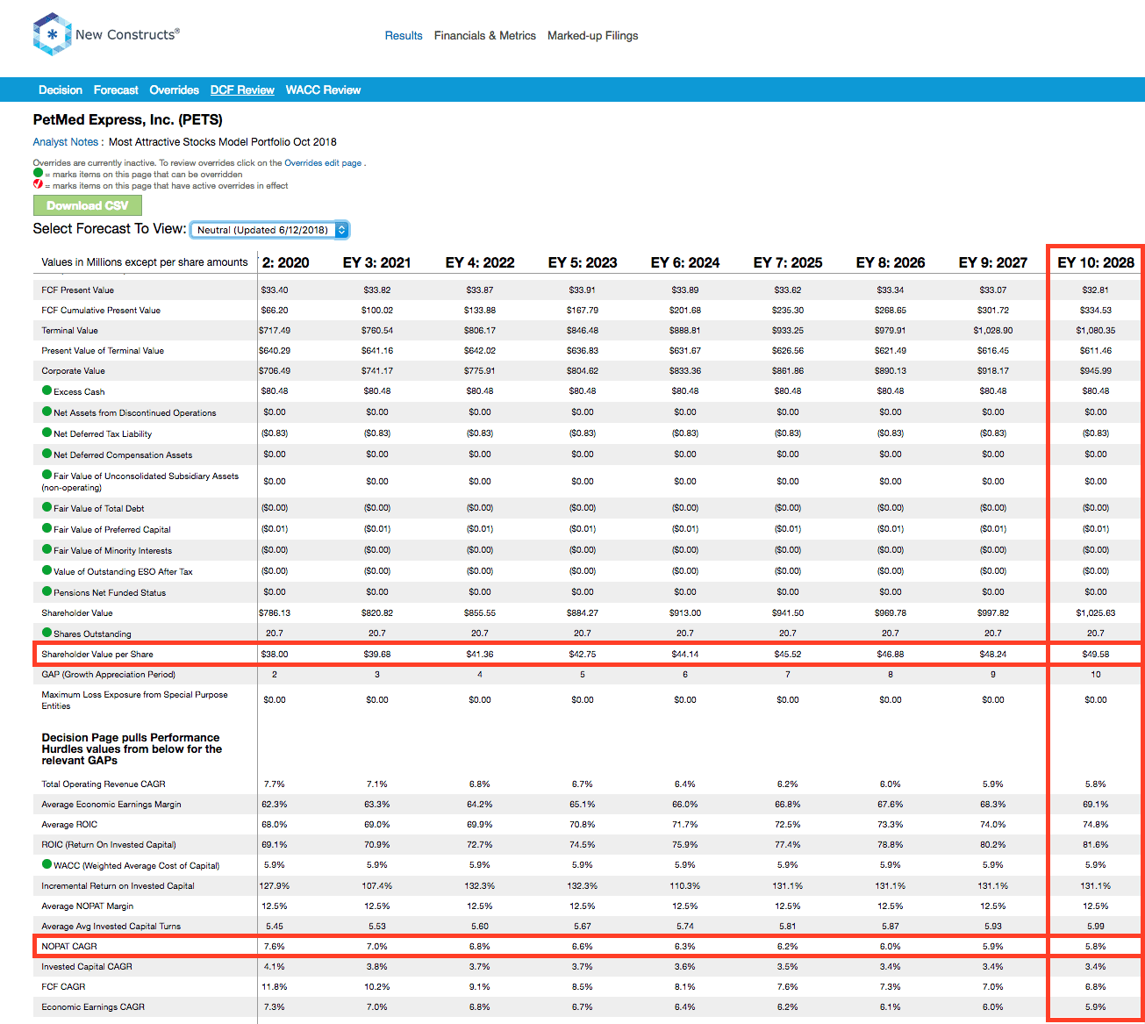Click the EY 3: 2021 column header
The height and width of the screenshot is (1024, 1145).
point(377,262)
